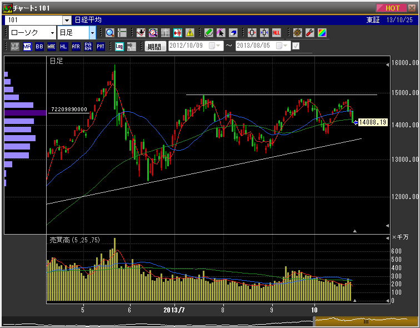Open the rainbow color settings icon
Viewport: 420px width, 328px height.
point(322,33)
